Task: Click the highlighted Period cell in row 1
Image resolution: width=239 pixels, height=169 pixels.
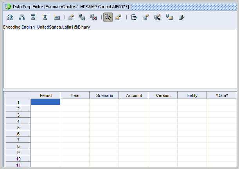Action: [45, 102]
